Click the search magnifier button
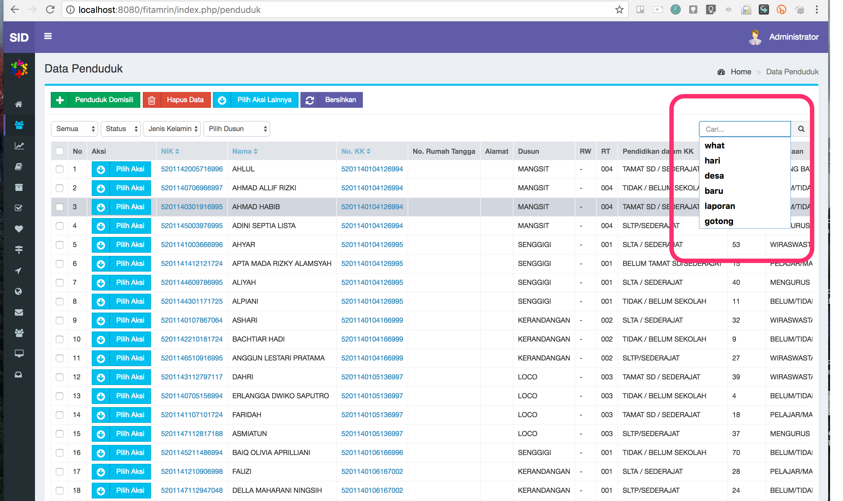 801,129
